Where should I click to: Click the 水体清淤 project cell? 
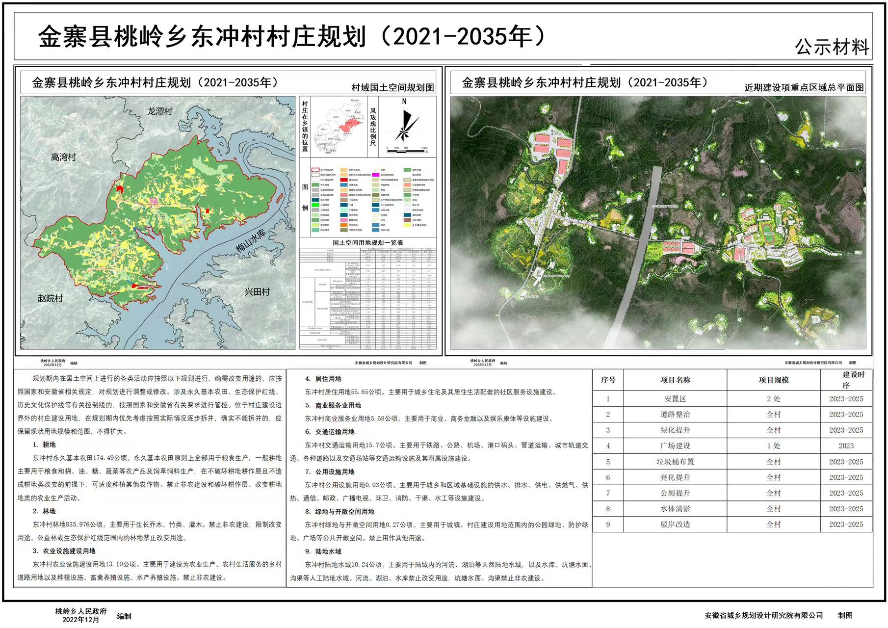pyautogui.click(x=675, y=509)
